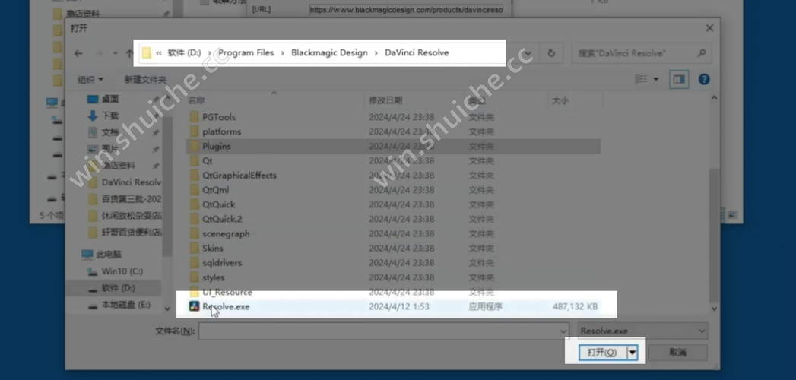Click 软件 (D:) in the breadcrumb
This screenshot has width=796, height=380.
coord(184,52)
